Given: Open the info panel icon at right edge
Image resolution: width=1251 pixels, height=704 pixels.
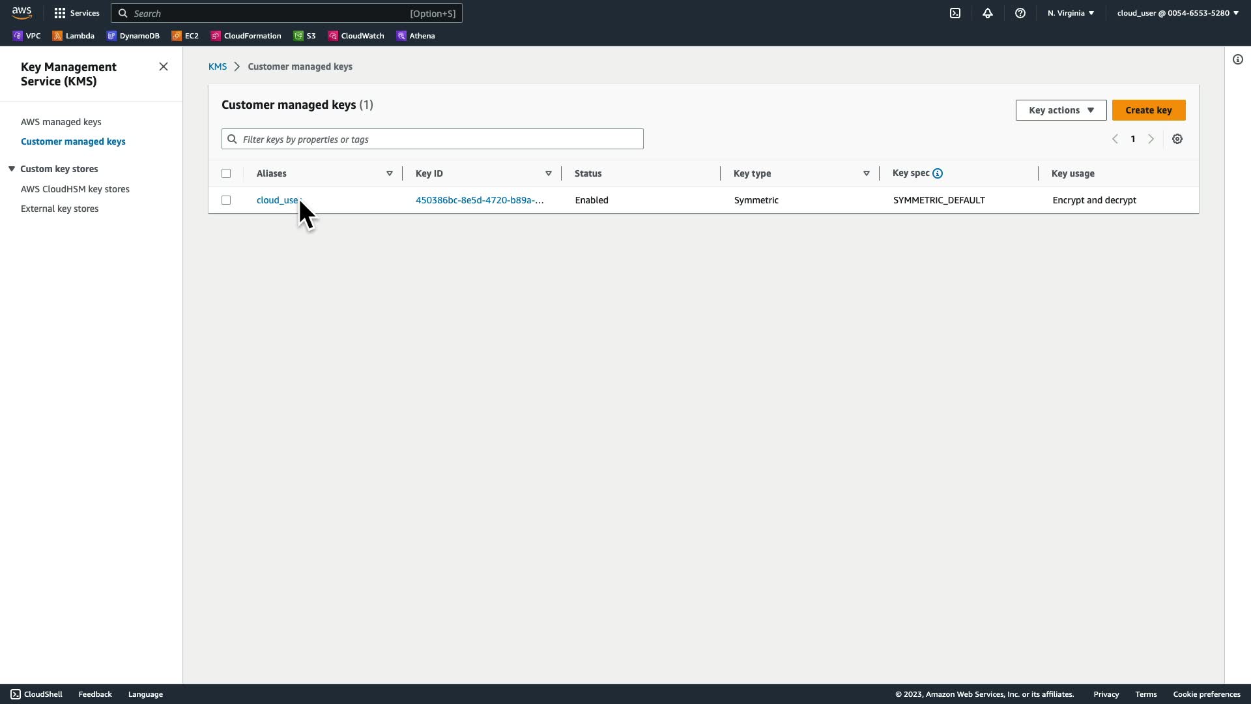Looking at the screenshot, I should click(1238, 60).
